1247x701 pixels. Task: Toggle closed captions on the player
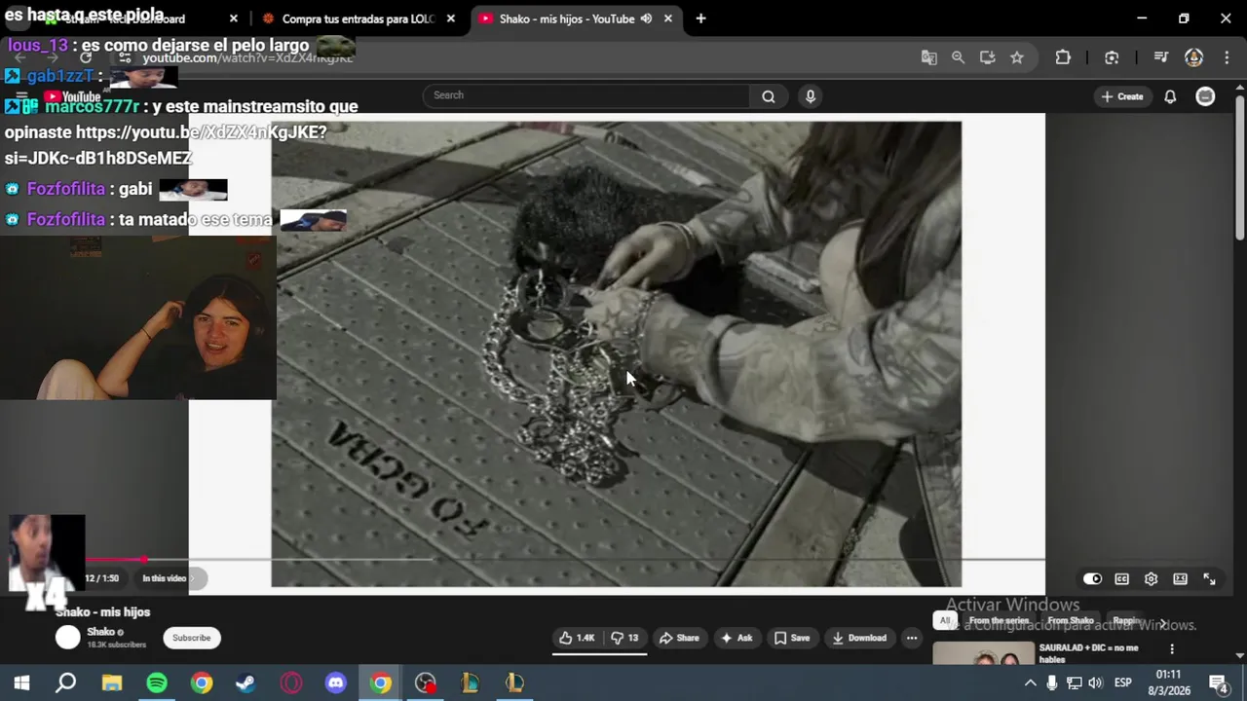1121,578
